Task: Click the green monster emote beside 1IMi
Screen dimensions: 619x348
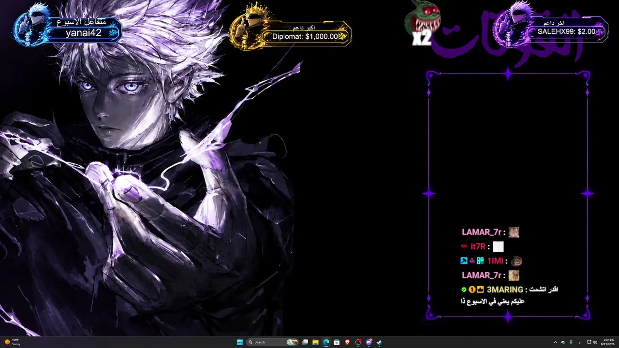Action: point(516,261)
